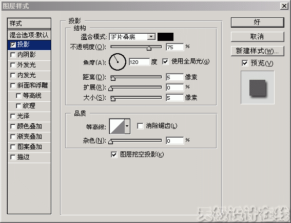The width and height of the screenshot is (291, 223).
Task: Open the 混合模式 blend mode dropdown
Action: coord(151,37)
